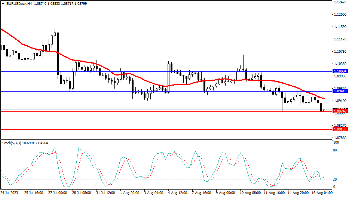Click the red 1.08133 price label
The image size is (349, 197).
click(340, 129)
